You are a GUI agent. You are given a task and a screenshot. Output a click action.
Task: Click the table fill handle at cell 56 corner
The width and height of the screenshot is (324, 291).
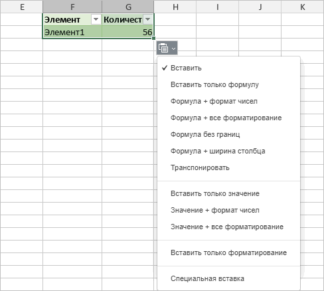[153, 38]
